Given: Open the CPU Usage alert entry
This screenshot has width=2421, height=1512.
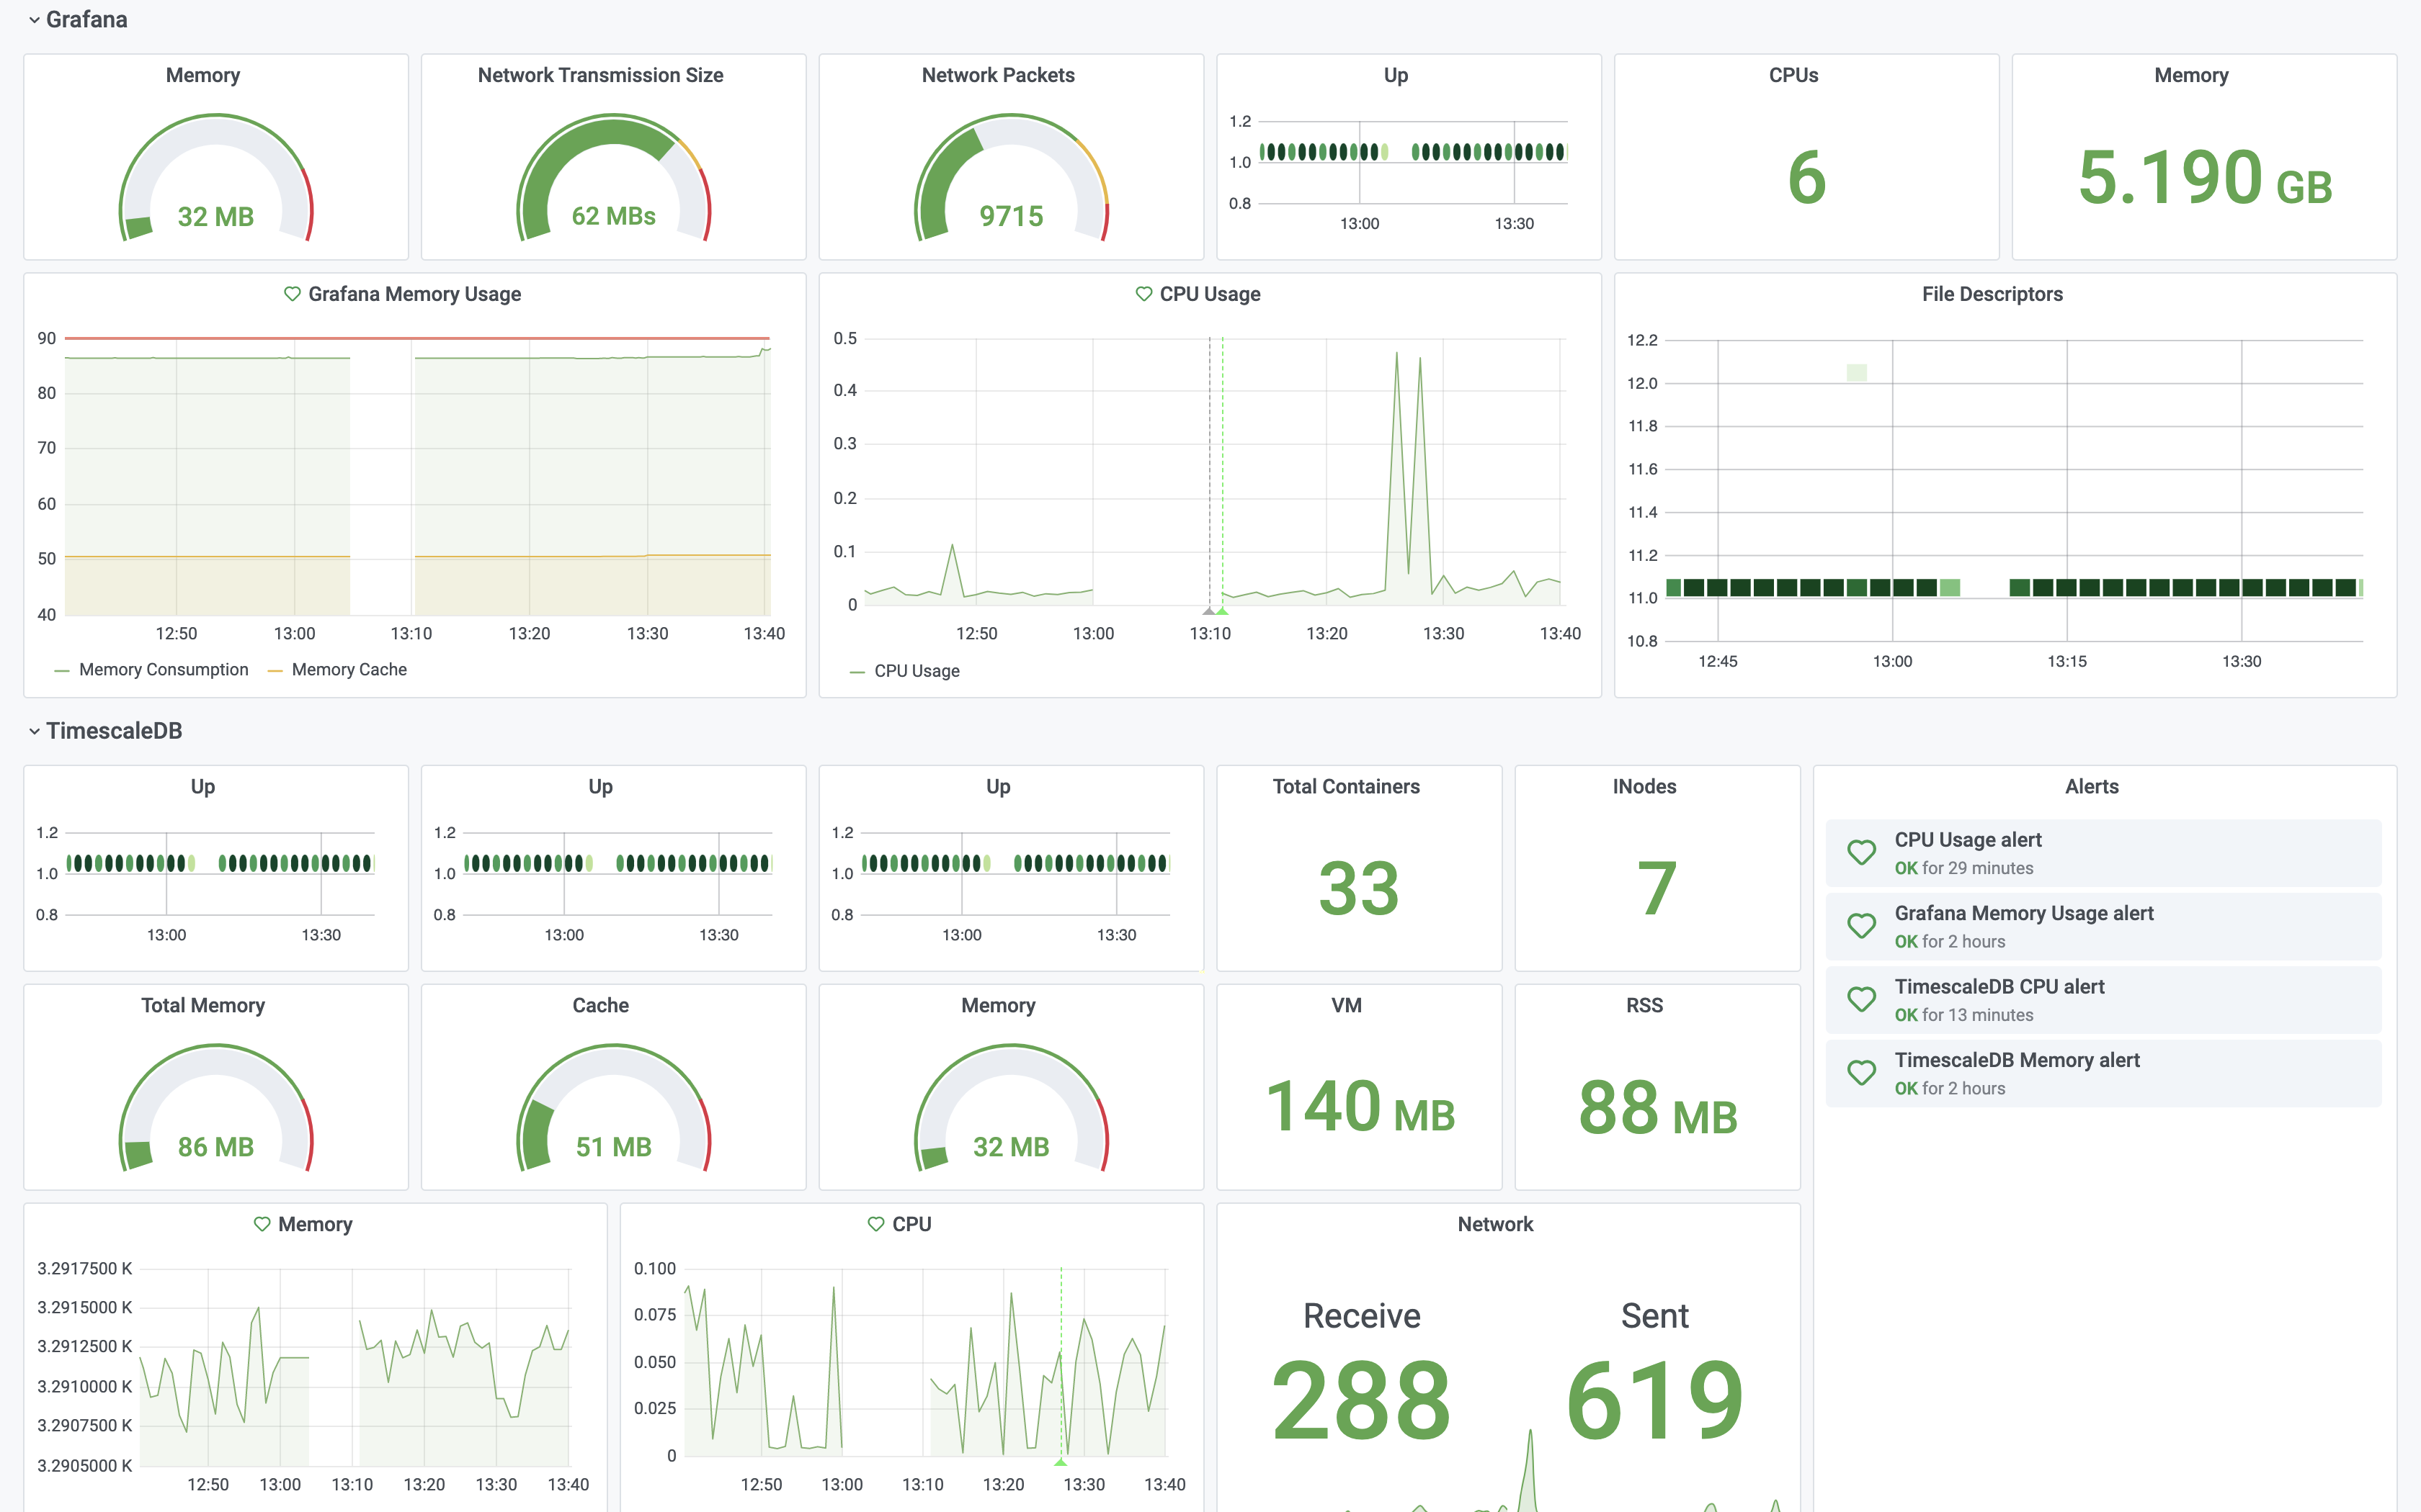Looking at the screenshot, I should (2103, 853).
